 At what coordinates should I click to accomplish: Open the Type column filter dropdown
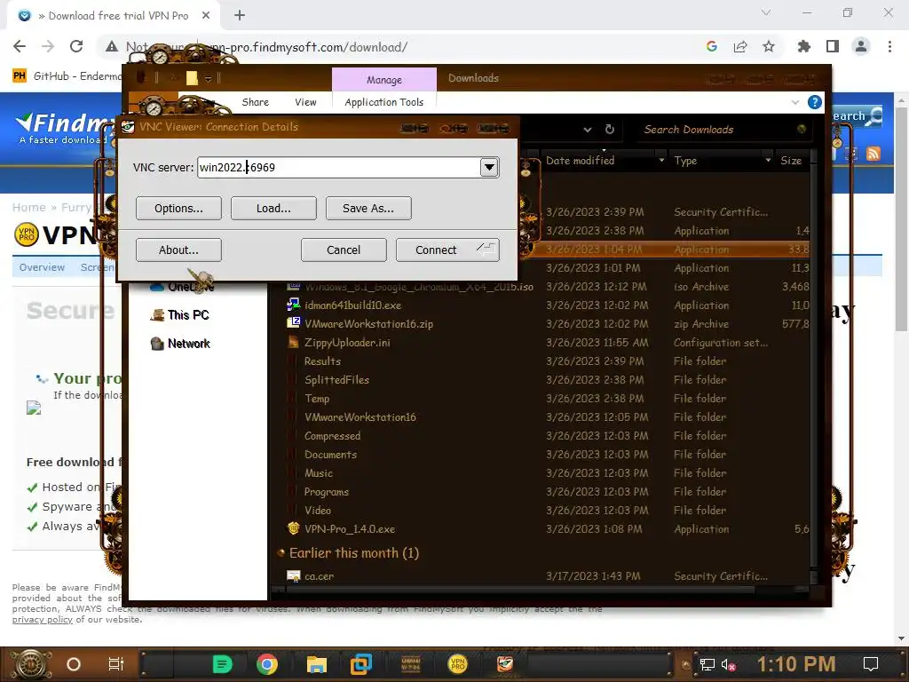click(x=768, y=160)
